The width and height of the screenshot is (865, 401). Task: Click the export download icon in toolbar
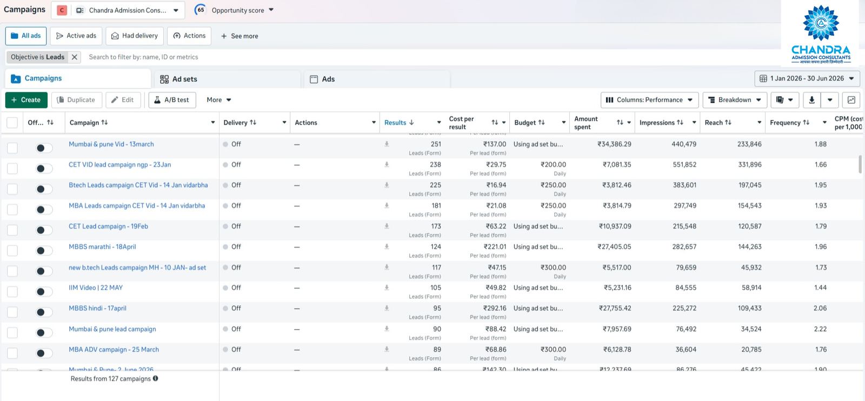coord(811,100)
